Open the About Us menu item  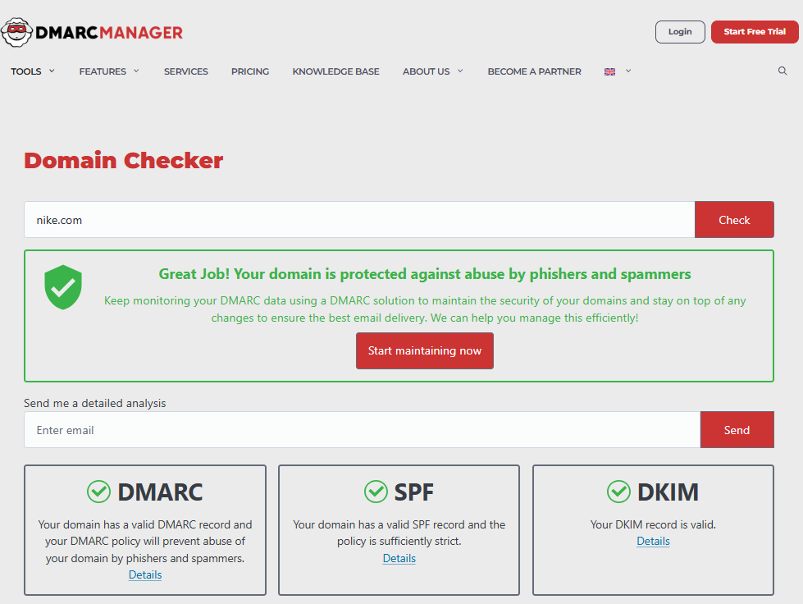(x=426, y=71)
